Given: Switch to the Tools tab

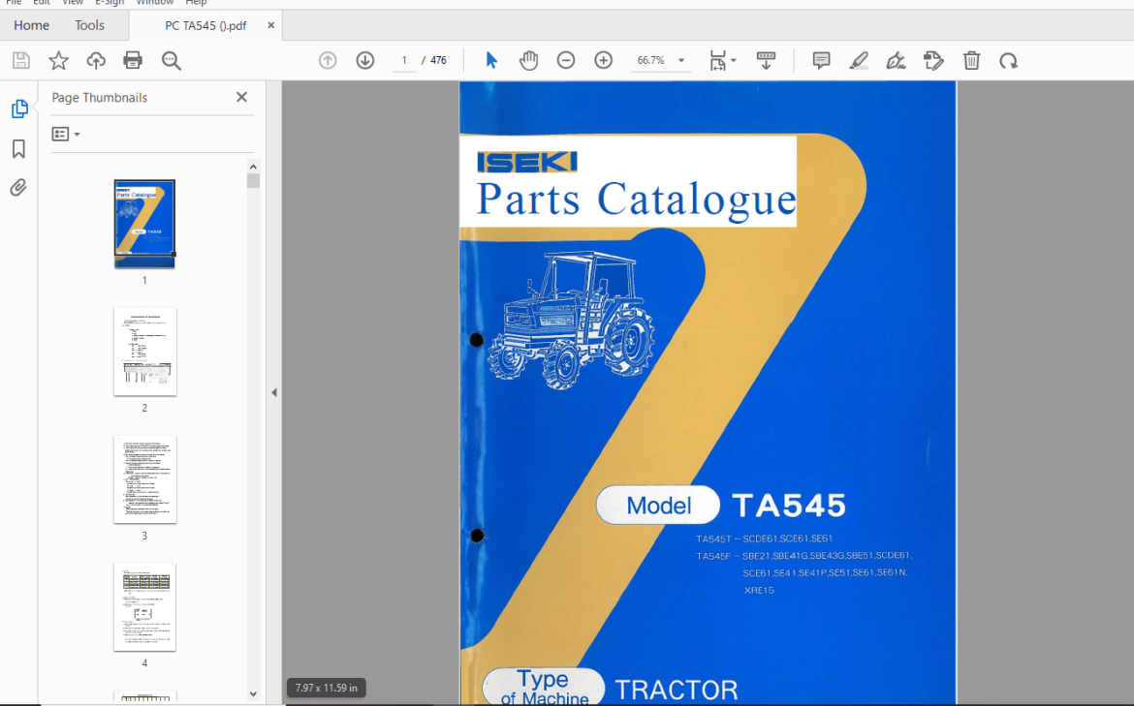Looking at the screenshot, I should (90, 25).
